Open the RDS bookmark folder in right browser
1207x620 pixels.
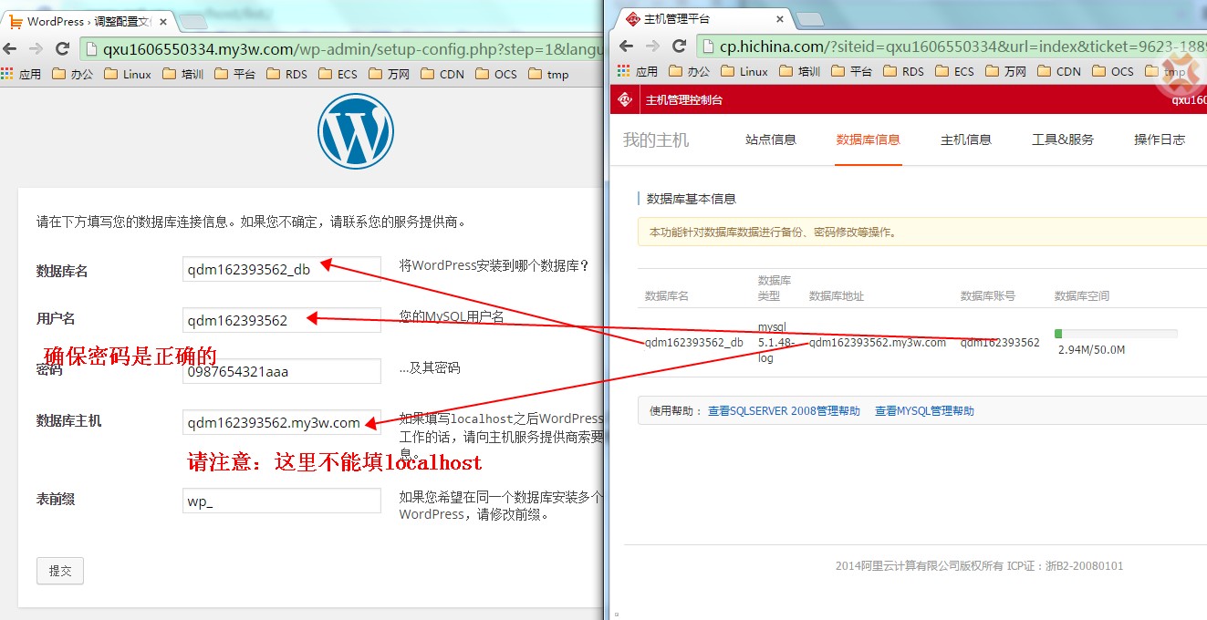click(x=903, y=71)
